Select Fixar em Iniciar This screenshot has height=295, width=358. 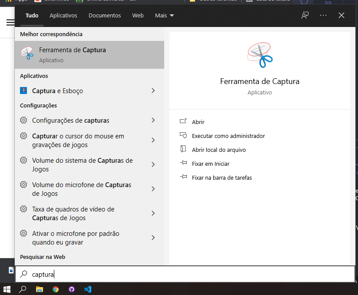211,164
